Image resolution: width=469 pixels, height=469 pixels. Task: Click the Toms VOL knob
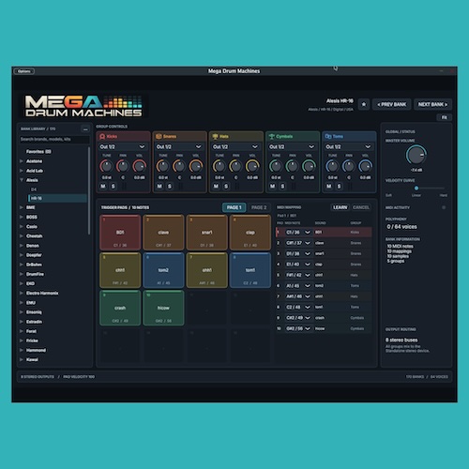365,166
